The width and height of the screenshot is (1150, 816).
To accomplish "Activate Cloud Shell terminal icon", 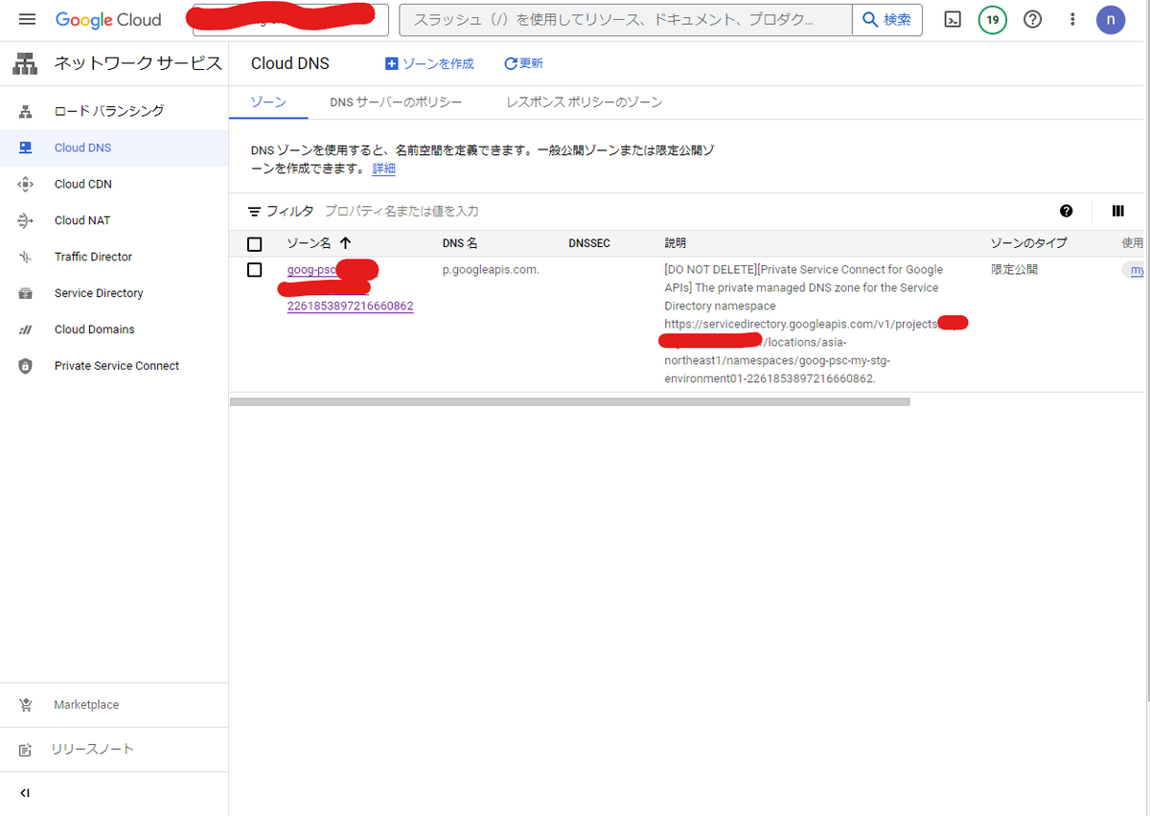I will (x=953, y=20).
